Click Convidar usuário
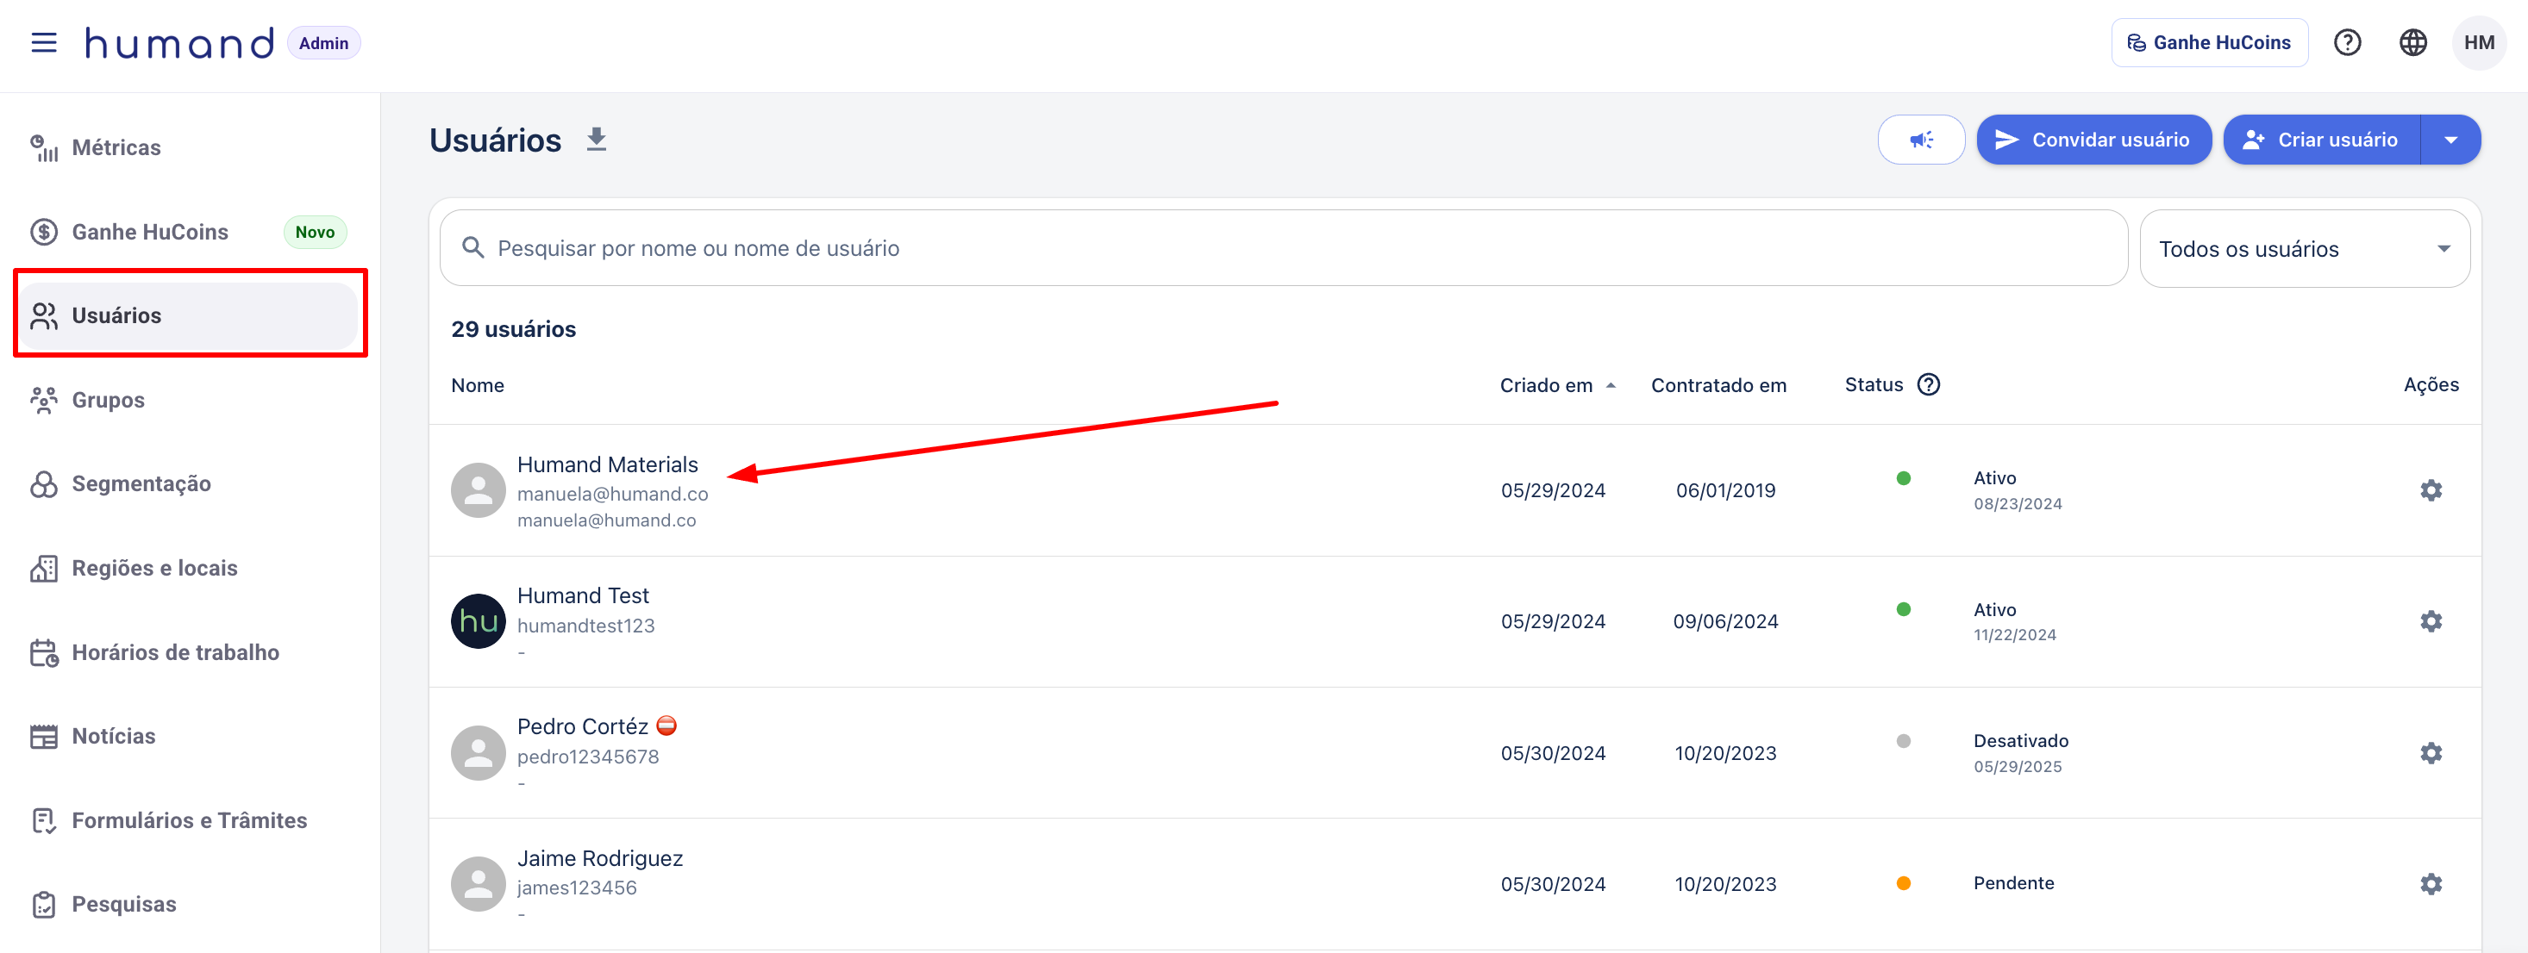This screenshot has height=953, width=2528. pyautogui.click(x=2093, y=140)
